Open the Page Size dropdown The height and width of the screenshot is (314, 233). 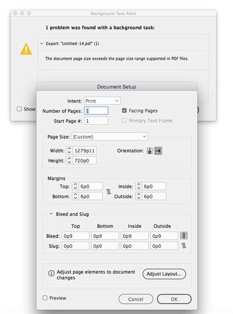pyautogui.click(x=110, y=137)
